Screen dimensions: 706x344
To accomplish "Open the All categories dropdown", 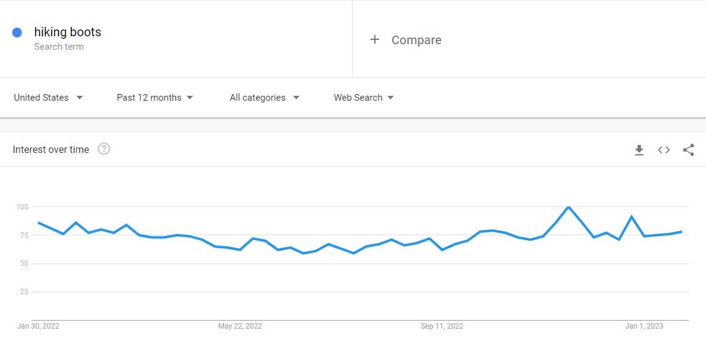I will [264, 98].
